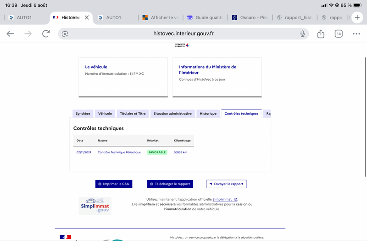Click the Simplimmat.gouv logo image
The image size is (367, 241).
(x=95, y=206)
